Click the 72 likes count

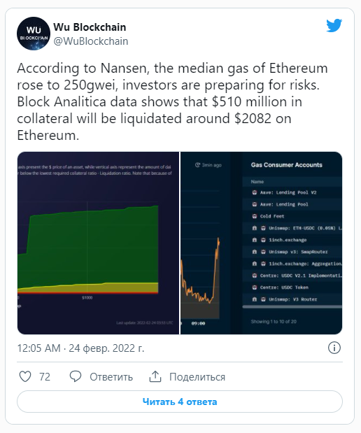[x=45, y=377]
